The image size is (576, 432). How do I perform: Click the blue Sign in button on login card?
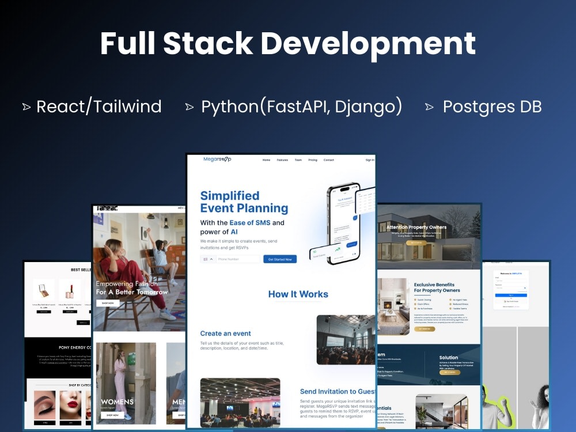pos(511,295)
